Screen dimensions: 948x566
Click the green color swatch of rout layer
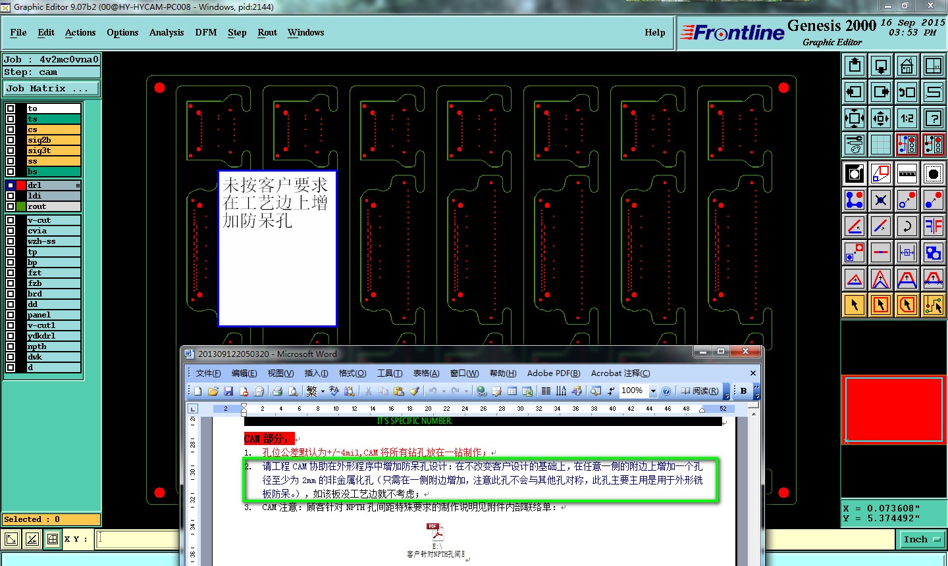pyautogui.click(x=21, y=206)
